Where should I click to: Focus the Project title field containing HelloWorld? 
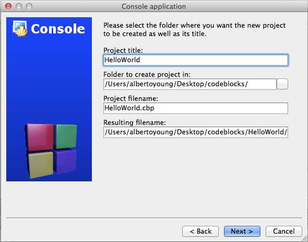tap(196, 60)
